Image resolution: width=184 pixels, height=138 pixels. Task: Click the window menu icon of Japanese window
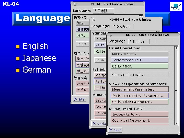75,4
